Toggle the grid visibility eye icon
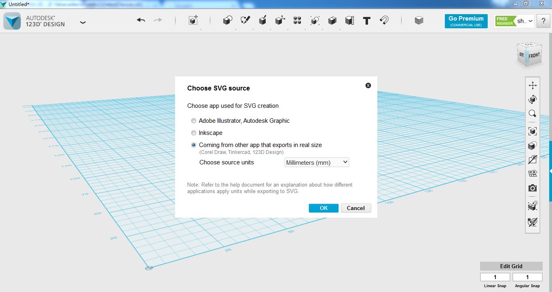The height and width of the screenshot is (292, 552). click(x=533, y=174)
